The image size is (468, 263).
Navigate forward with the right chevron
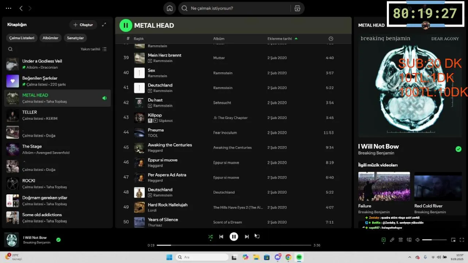pos(30,8)
